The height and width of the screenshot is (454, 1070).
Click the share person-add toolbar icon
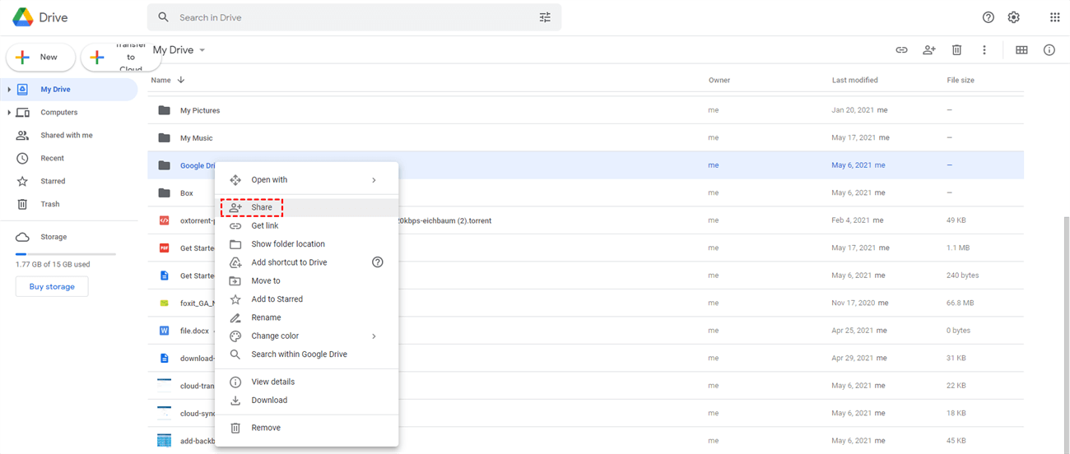(x=928, y=50)
